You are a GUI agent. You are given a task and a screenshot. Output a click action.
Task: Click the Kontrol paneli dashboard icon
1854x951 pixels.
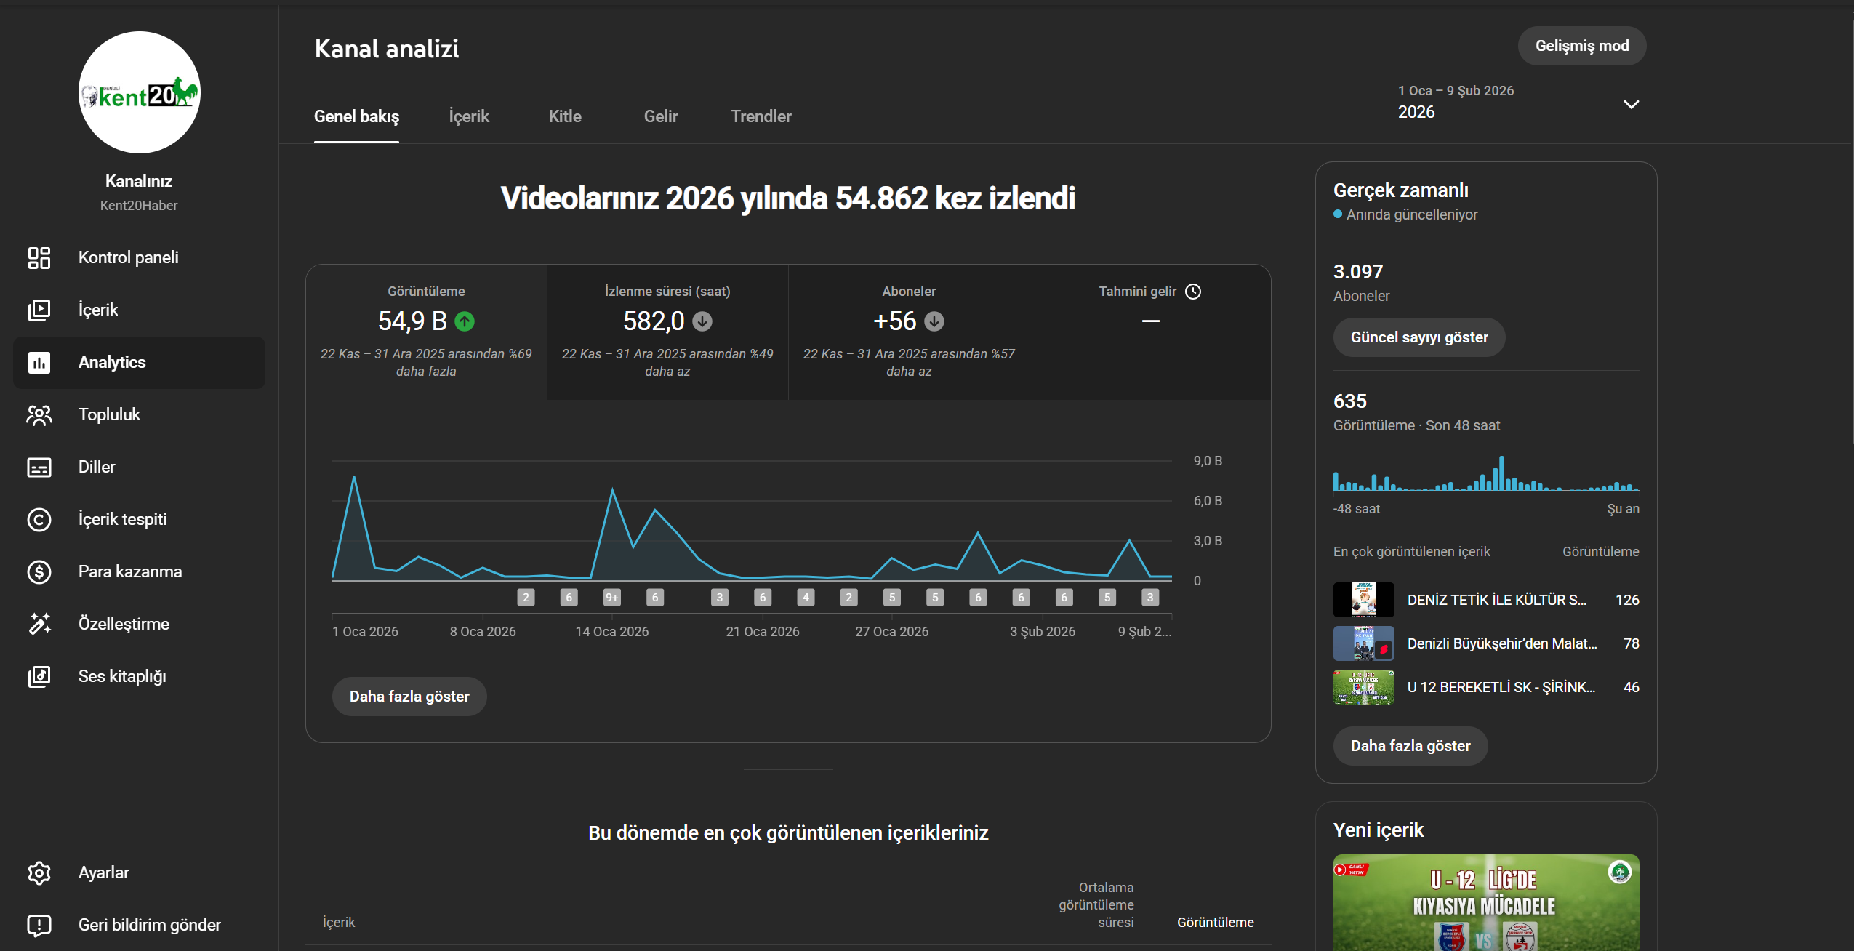click(39, 257)
